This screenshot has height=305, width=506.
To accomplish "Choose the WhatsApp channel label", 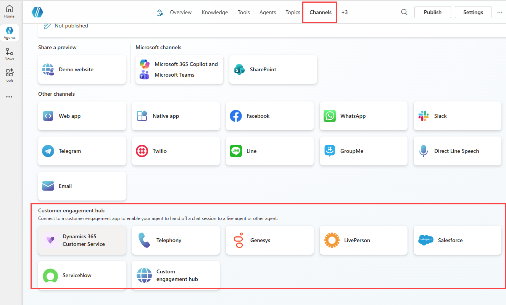I will click(x=353, y=116).
